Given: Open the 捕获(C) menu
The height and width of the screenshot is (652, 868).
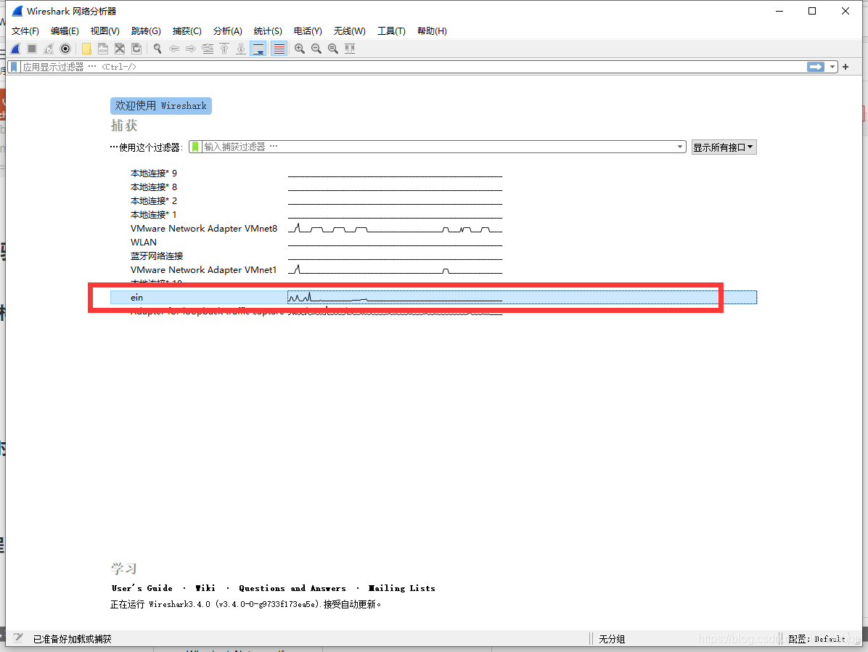Looking at the screenshot, I should (187, 31).
